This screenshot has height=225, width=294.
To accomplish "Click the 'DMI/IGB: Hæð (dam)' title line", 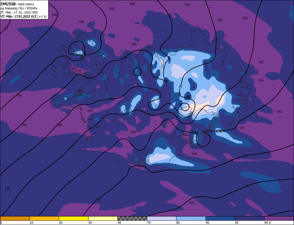I will pyautogui.click(x=17, y=4).
